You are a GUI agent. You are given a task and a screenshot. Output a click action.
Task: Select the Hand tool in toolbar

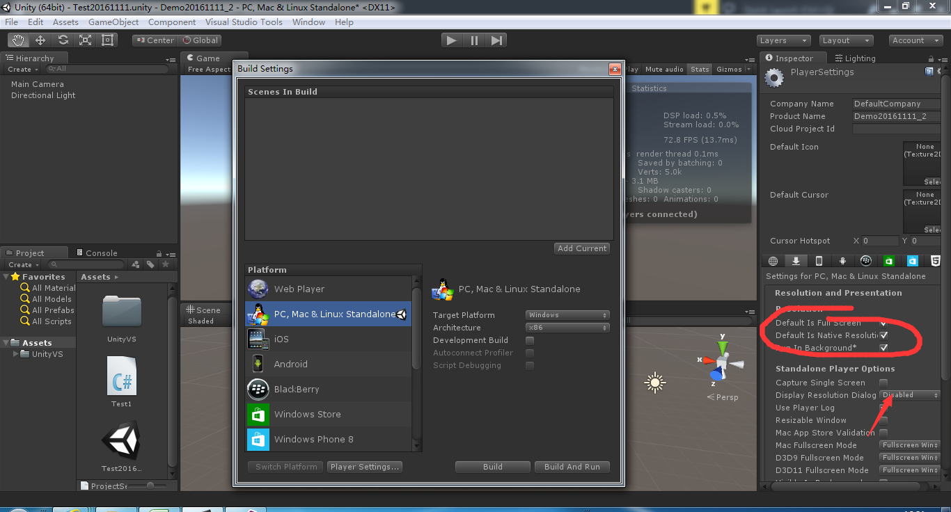click(x=19, y=40)
